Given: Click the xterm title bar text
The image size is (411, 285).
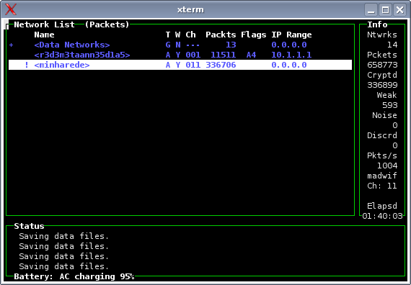Looking at the screenshot, I should click(x=190, y=9).
